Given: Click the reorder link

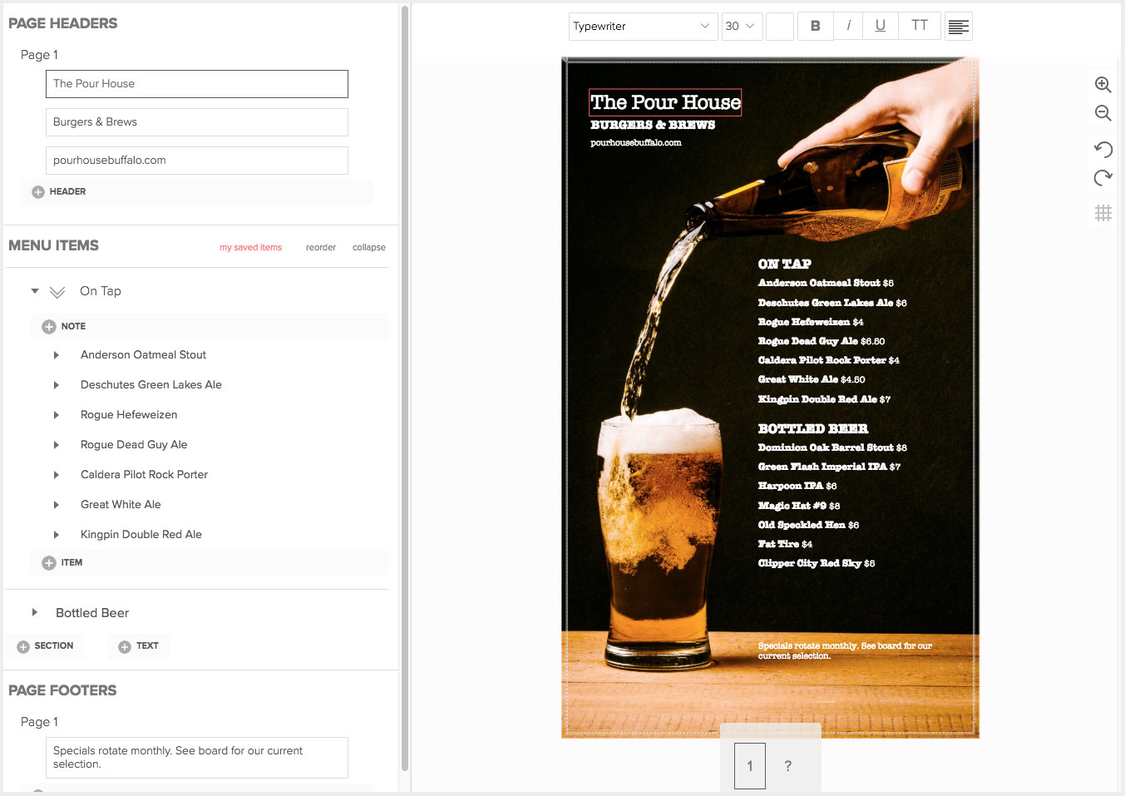Looking at the screenshot, I should (x=321, y=247).
